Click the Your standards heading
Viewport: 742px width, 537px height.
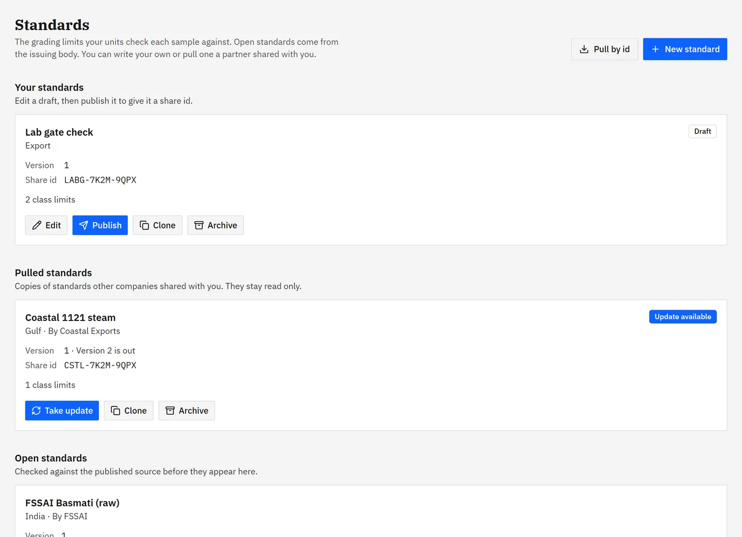click(49, 87)
